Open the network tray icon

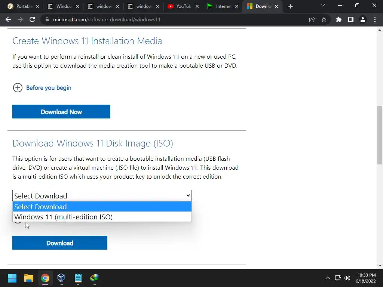(338, 278)
